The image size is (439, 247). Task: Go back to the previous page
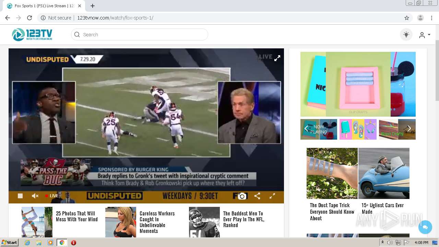8,18
